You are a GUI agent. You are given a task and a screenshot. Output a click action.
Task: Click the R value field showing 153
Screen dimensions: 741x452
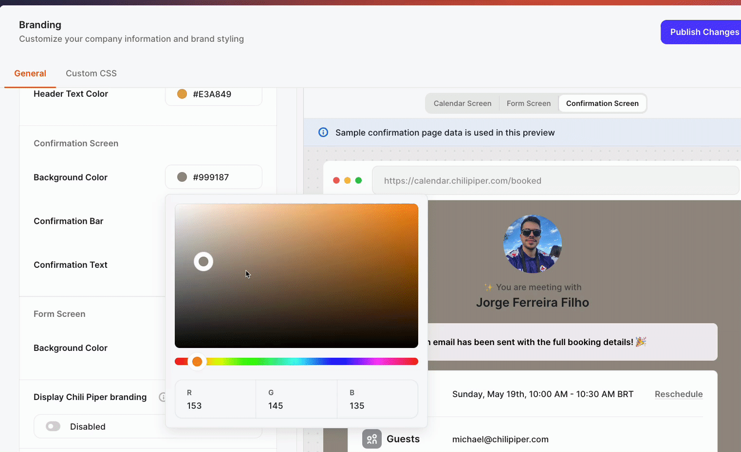[215, 399]
